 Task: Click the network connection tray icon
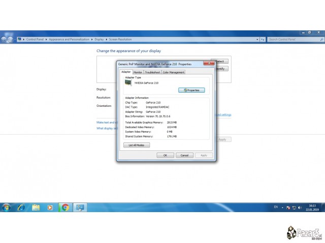[x=294, y=208]
